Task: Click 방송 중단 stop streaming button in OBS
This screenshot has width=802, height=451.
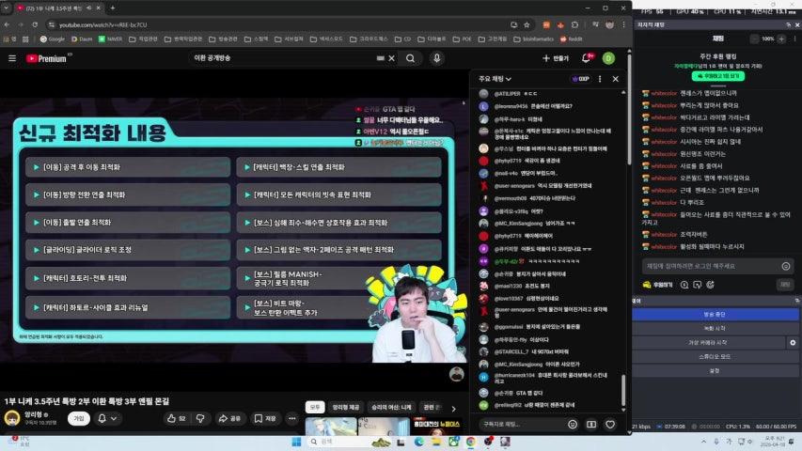Action: pos(715,314)
